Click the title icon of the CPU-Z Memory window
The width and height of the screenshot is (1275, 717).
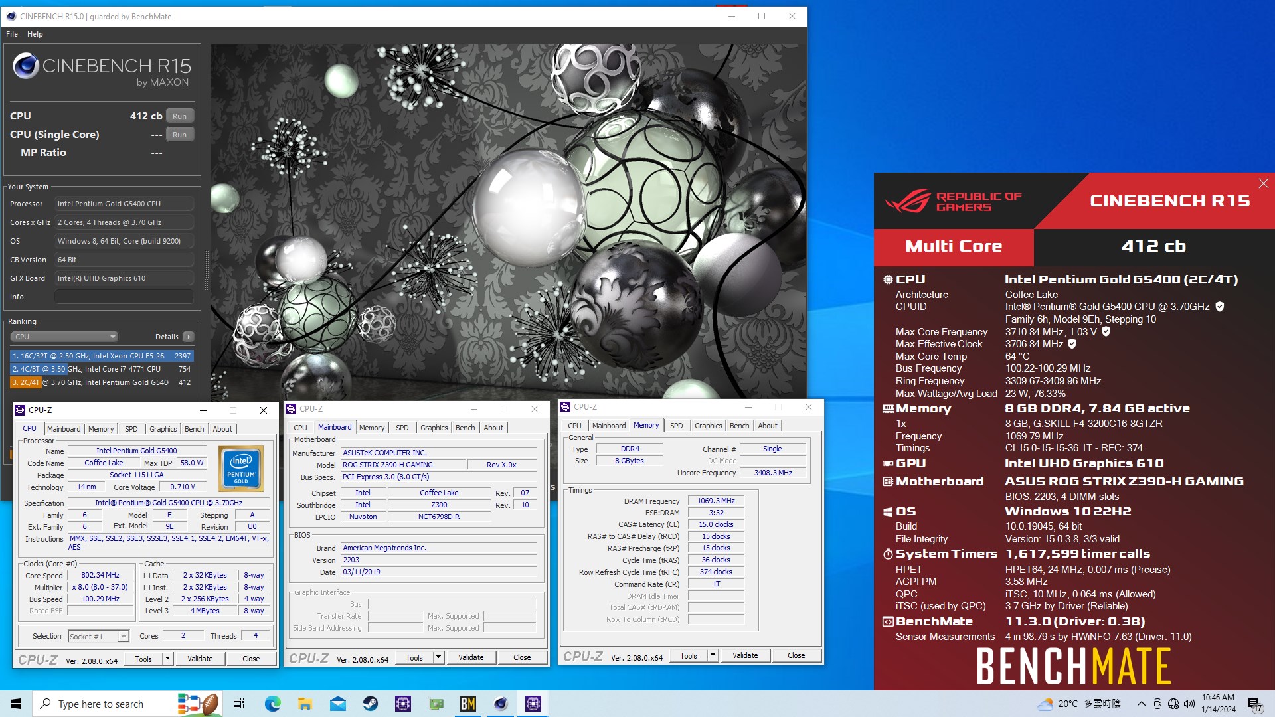566,407
